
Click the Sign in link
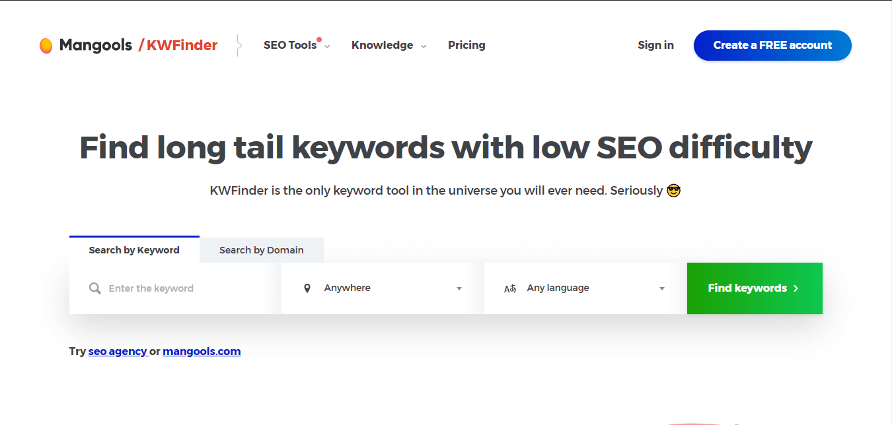(655, 46)
